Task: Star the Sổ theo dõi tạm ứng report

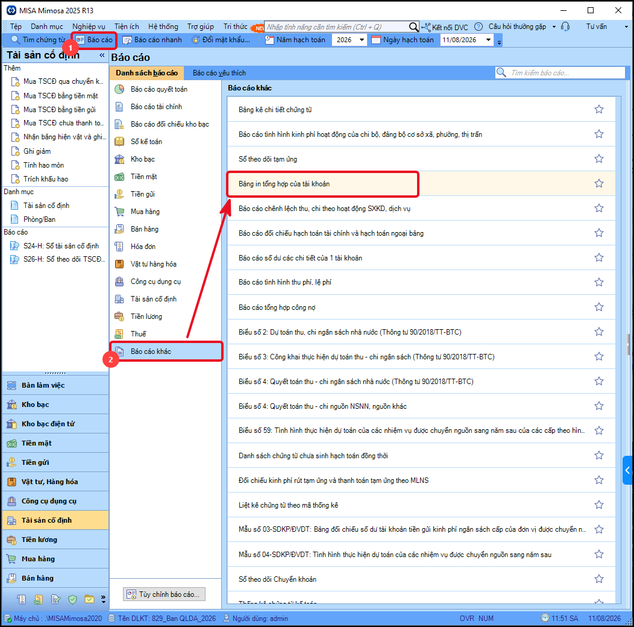Action: (599, 159)
